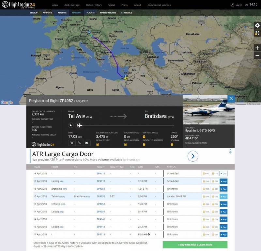Click the Bratislava destination marker on map
The image size is (261, 251).
pos(89,33)
